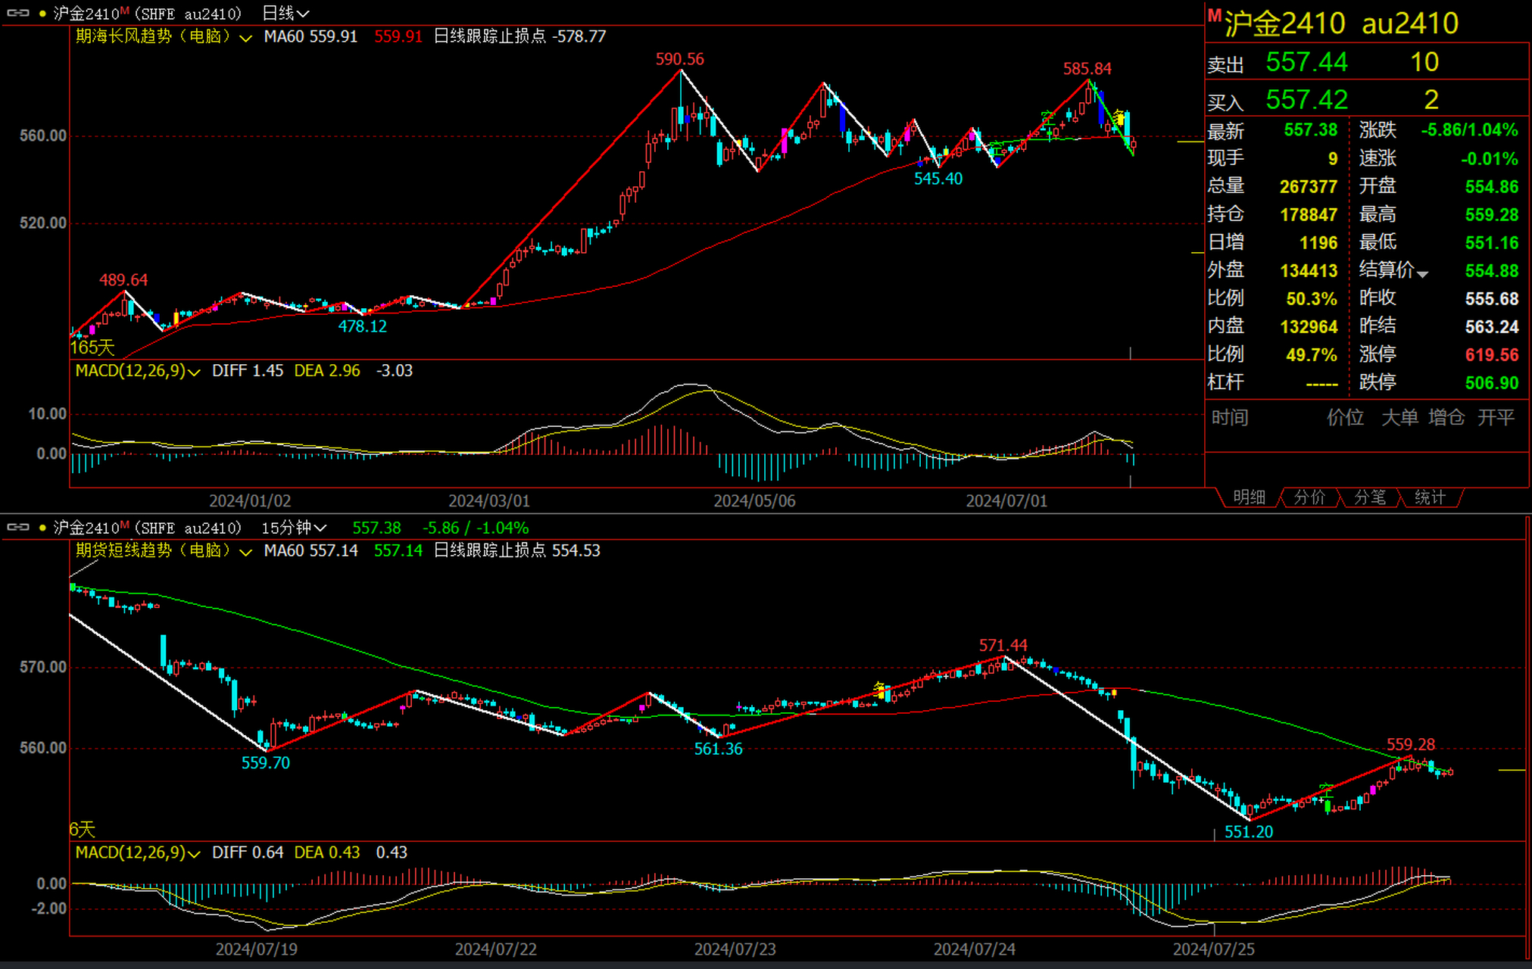Click the 卖出 price 557.44
This screenshot has width=1532, height=969.
click(x=1306, y=62)
